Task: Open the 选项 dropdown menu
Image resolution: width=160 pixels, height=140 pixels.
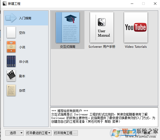Action: click(x=14, y=133)
